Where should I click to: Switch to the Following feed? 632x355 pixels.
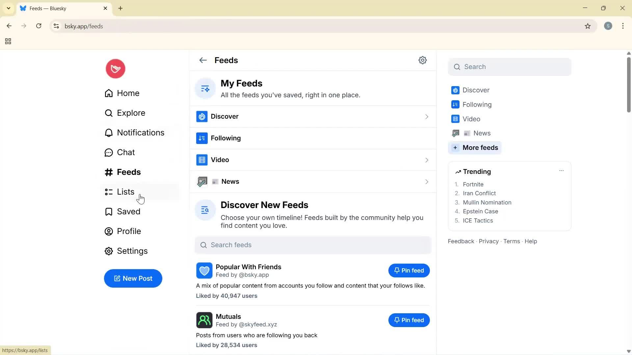click(x=225, y=138)
